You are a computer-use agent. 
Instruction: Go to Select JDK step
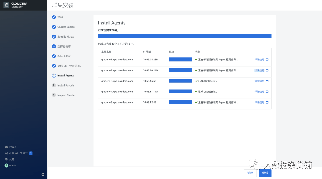[64, 56]
